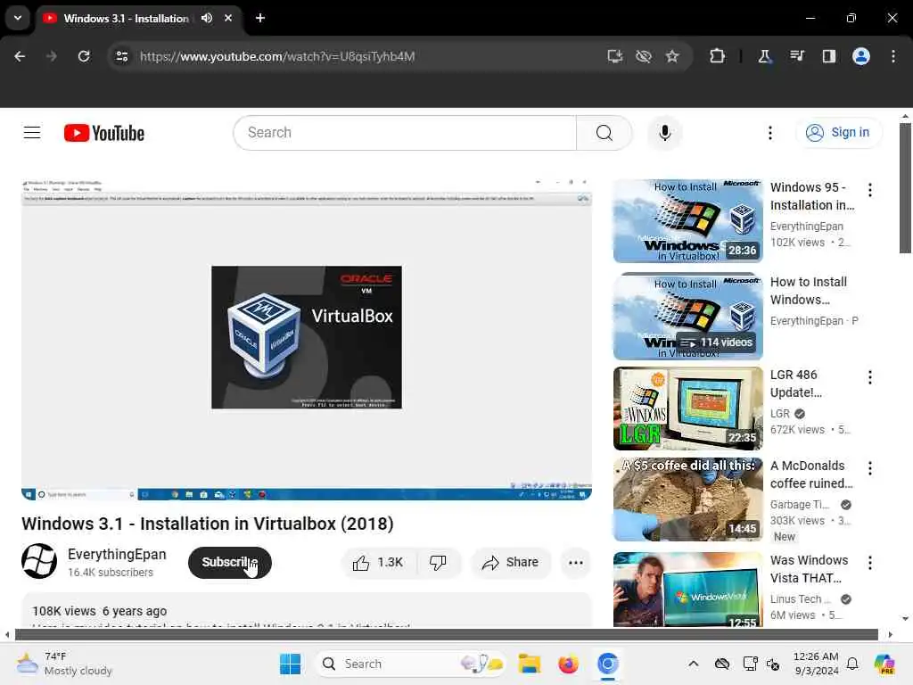Share the Windows 3.1 video
This screenshot has width=913, height=685.
tap(511, 563)
